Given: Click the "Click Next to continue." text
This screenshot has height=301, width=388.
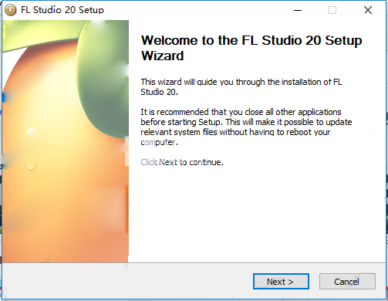Looking at the screenshot, I should click(x=182, y=162).
